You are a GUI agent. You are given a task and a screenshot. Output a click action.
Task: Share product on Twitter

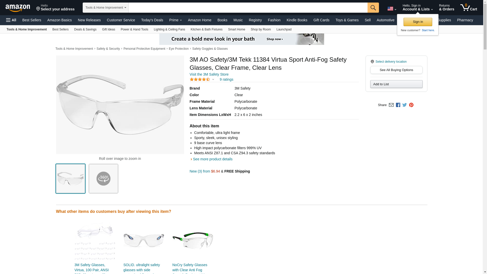[405, 105]
